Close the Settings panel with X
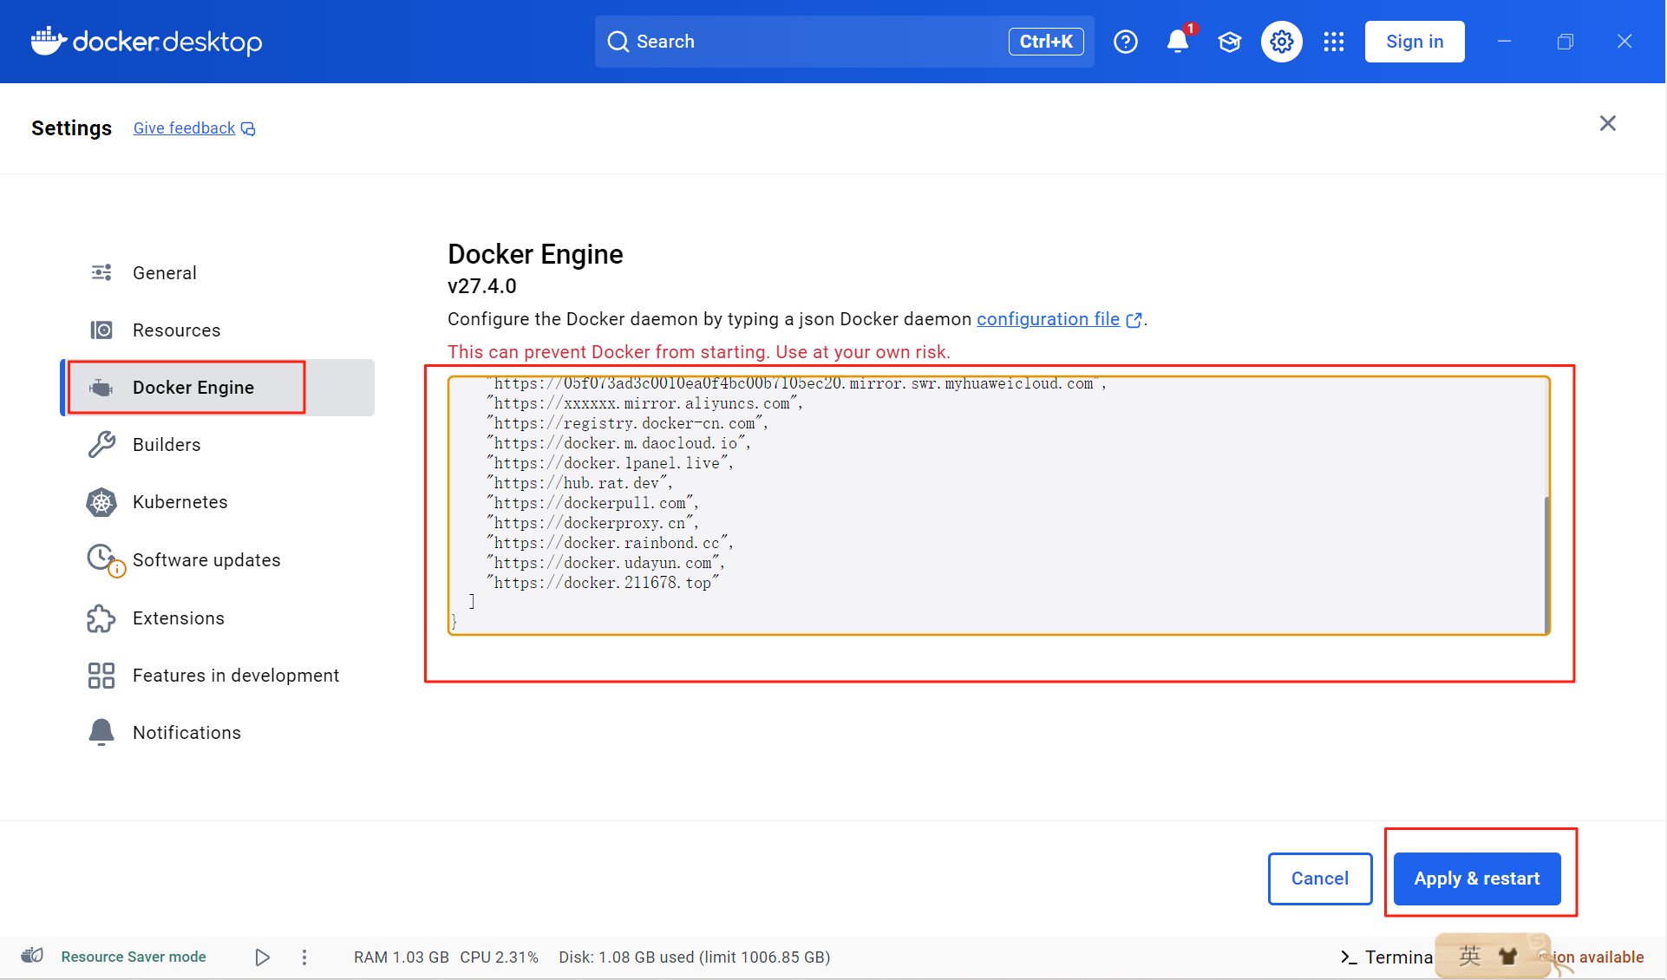 pos(1607,123)
